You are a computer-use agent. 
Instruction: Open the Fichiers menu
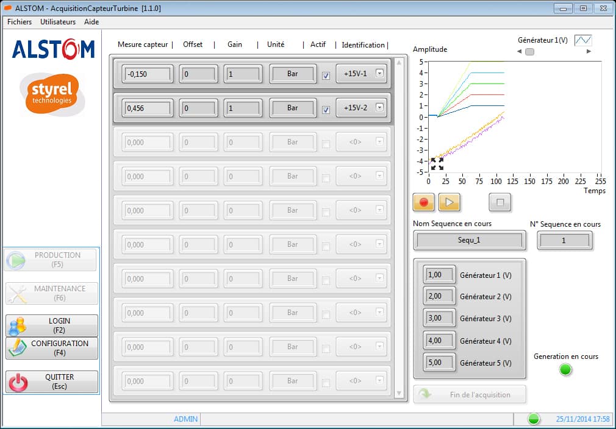pyautogui.click(x=20, y=22)
